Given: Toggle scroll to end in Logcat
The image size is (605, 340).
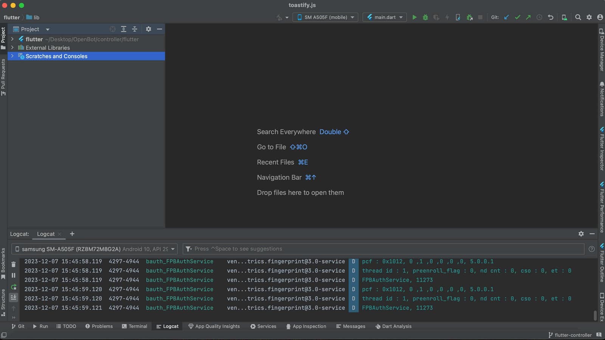Looking at the screenshot, I should (x=14, y=297).
